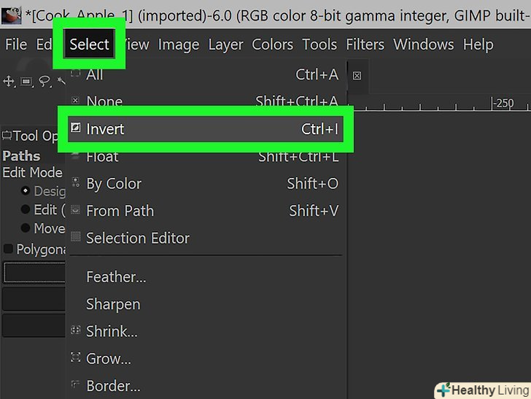This screenshot has height=399, width=531.
Task: Click the Shrink selection icon
Action: (x=76, y=331)
